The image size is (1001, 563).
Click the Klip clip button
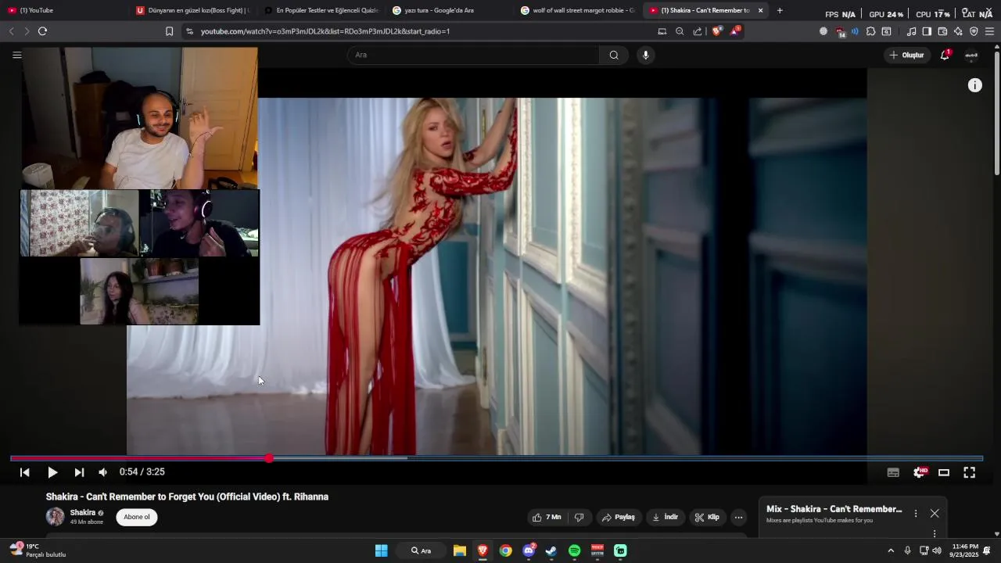pyautogui.click(x=707, y=517)
